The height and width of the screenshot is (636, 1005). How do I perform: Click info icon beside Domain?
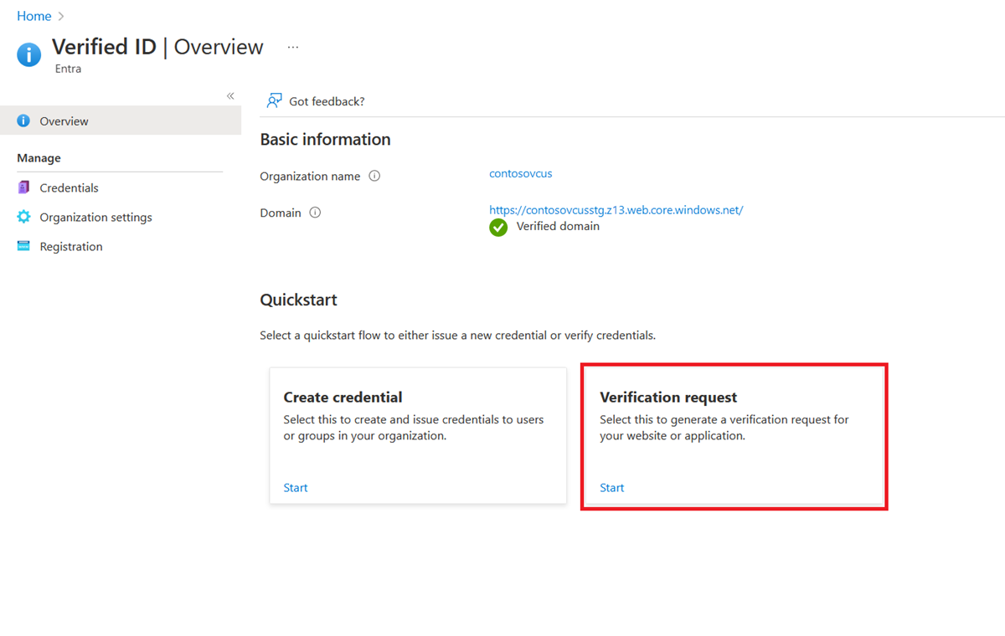(315, 213)
